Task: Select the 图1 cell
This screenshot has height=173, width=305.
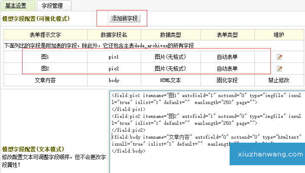Action: (x=45, y=57)
